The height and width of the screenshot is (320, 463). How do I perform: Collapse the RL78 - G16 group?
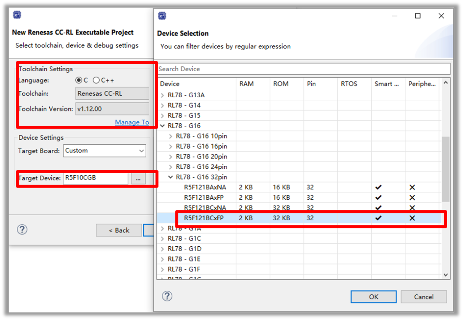tap(162, 126)
